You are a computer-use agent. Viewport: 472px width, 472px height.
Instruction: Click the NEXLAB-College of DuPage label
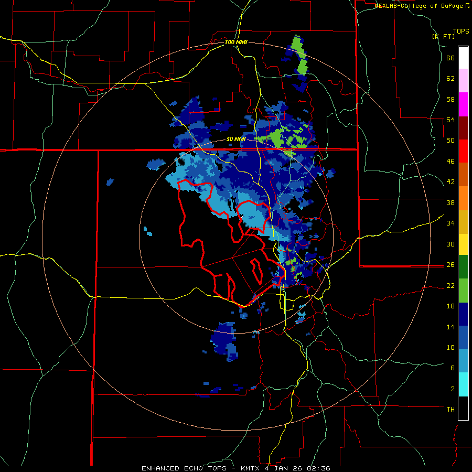422,6
